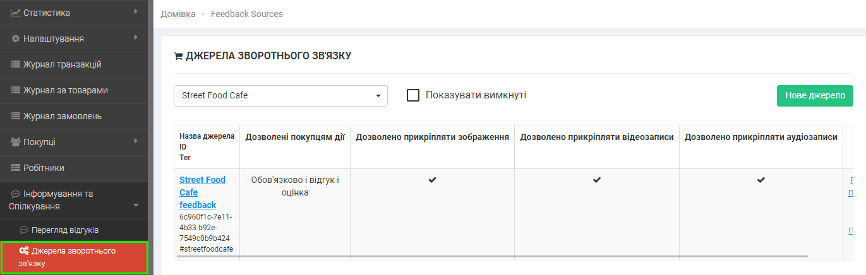The height and width of the screenshot is (275, 866).
Task: Expand the Покупці submenu arrow
Action: tap(136, 141)
